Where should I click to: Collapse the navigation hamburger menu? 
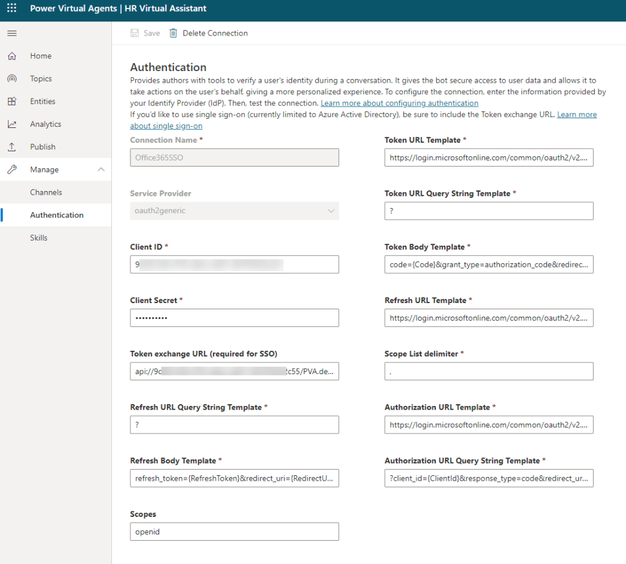[12, 33]
